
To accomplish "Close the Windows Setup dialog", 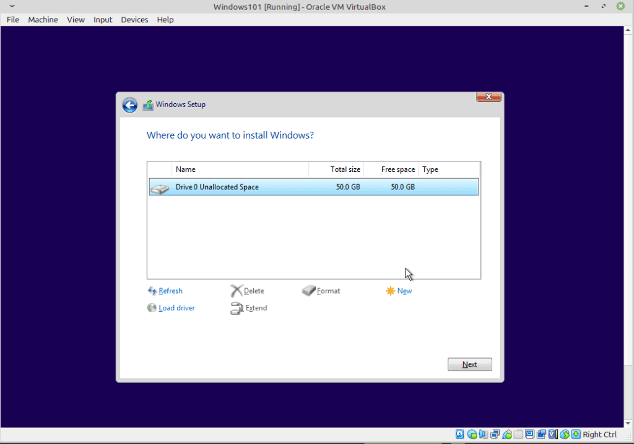I will click(489, 96).
